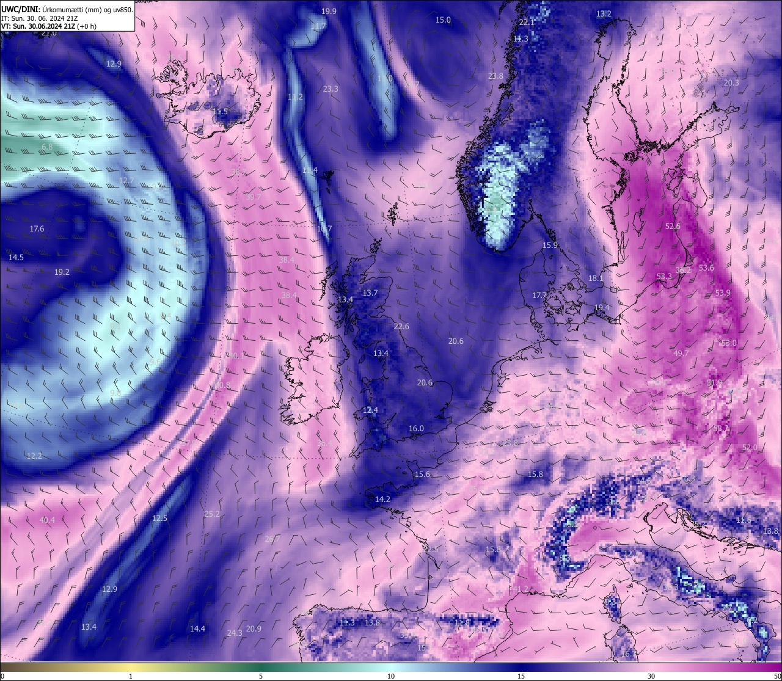Click the 10 tick on the color scale

[391, 676]
